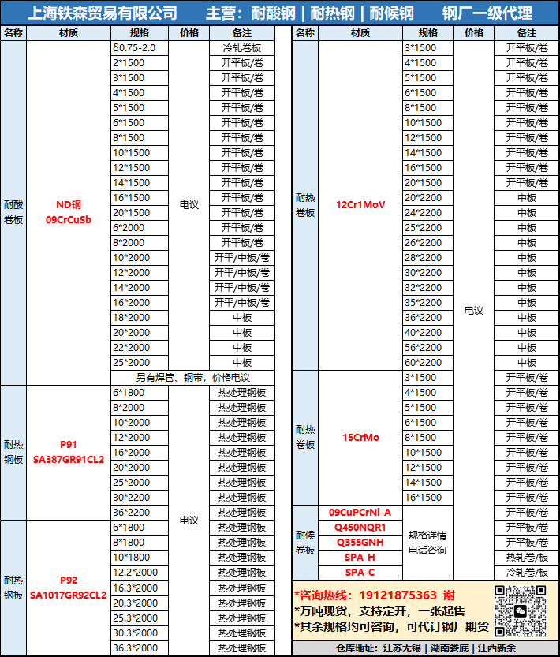560x657 pixels.
Task: Click the WeChat QR code
Action: coord(521,611)
